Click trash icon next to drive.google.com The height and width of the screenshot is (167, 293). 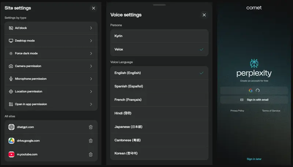pyautogui.click(x=90, y=141)
